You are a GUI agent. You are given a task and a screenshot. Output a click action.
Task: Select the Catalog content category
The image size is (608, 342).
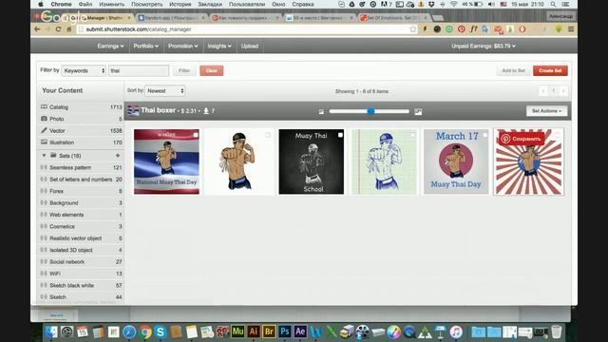coord(81,107)
